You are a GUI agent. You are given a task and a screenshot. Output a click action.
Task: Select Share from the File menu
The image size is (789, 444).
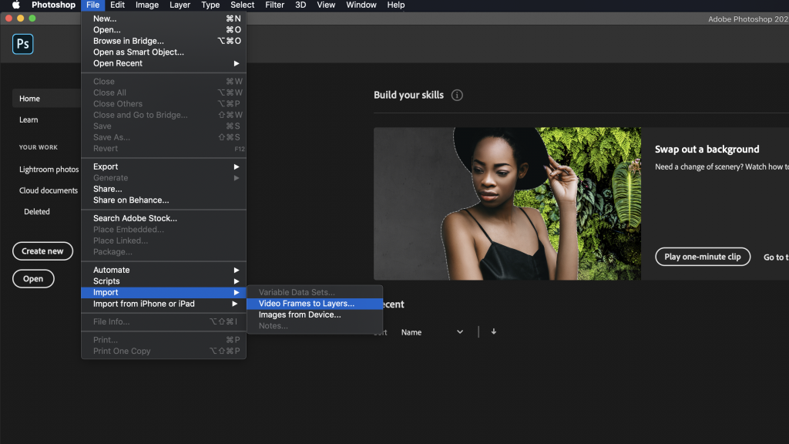(163, 189)
